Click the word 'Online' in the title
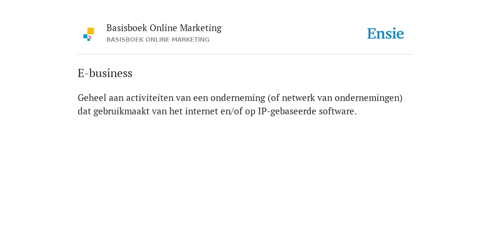Viewport: 491px width, 245px height. tap(163, 28)
